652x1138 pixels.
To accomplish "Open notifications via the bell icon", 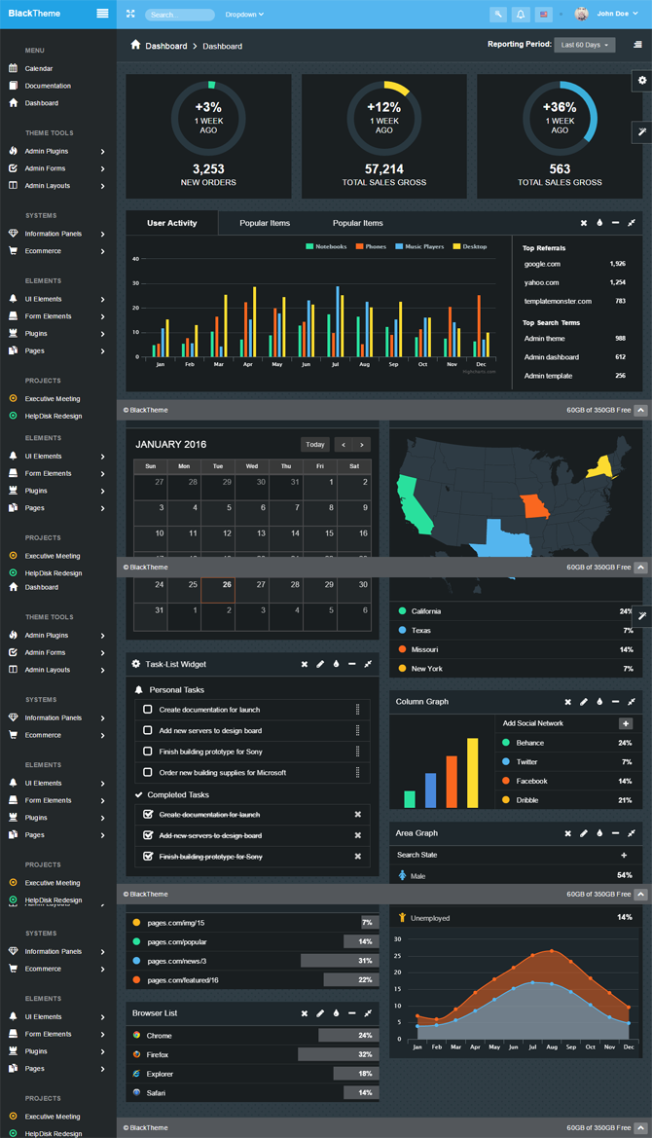I will point(520,14).
